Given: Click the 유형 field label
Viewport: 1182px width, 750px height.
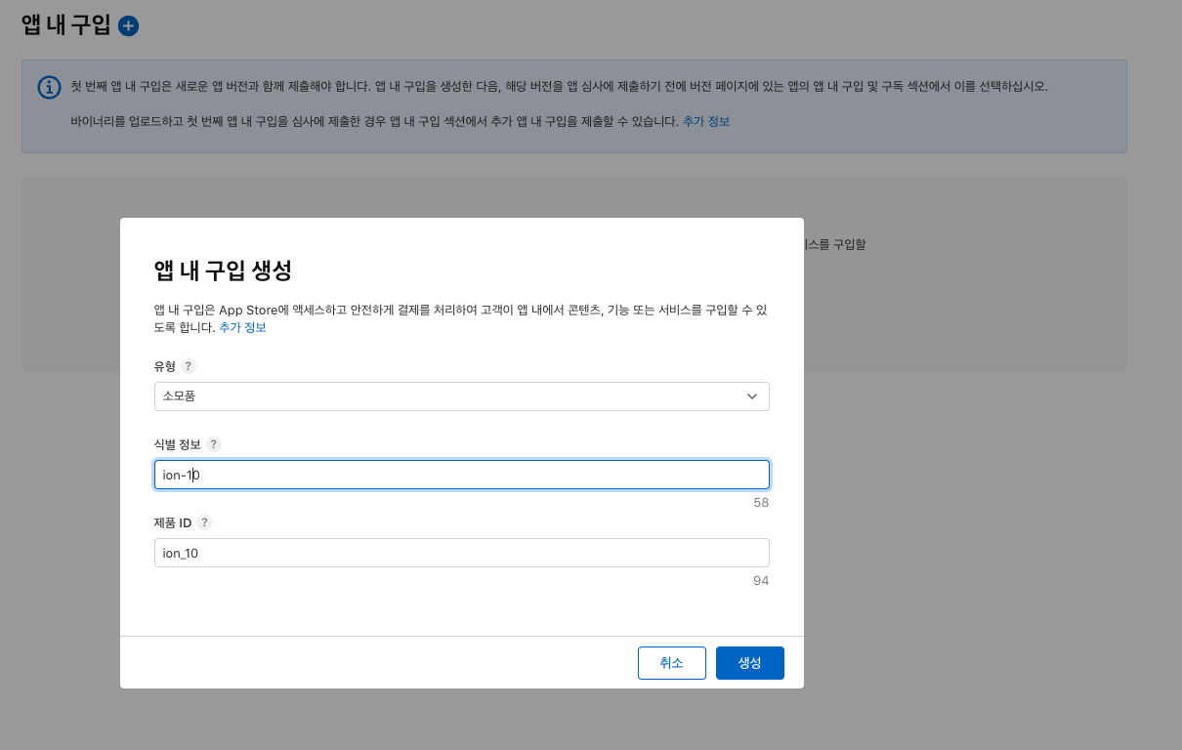Looking at the screenshot, I should pyautogui.click(x=165, y=366).
